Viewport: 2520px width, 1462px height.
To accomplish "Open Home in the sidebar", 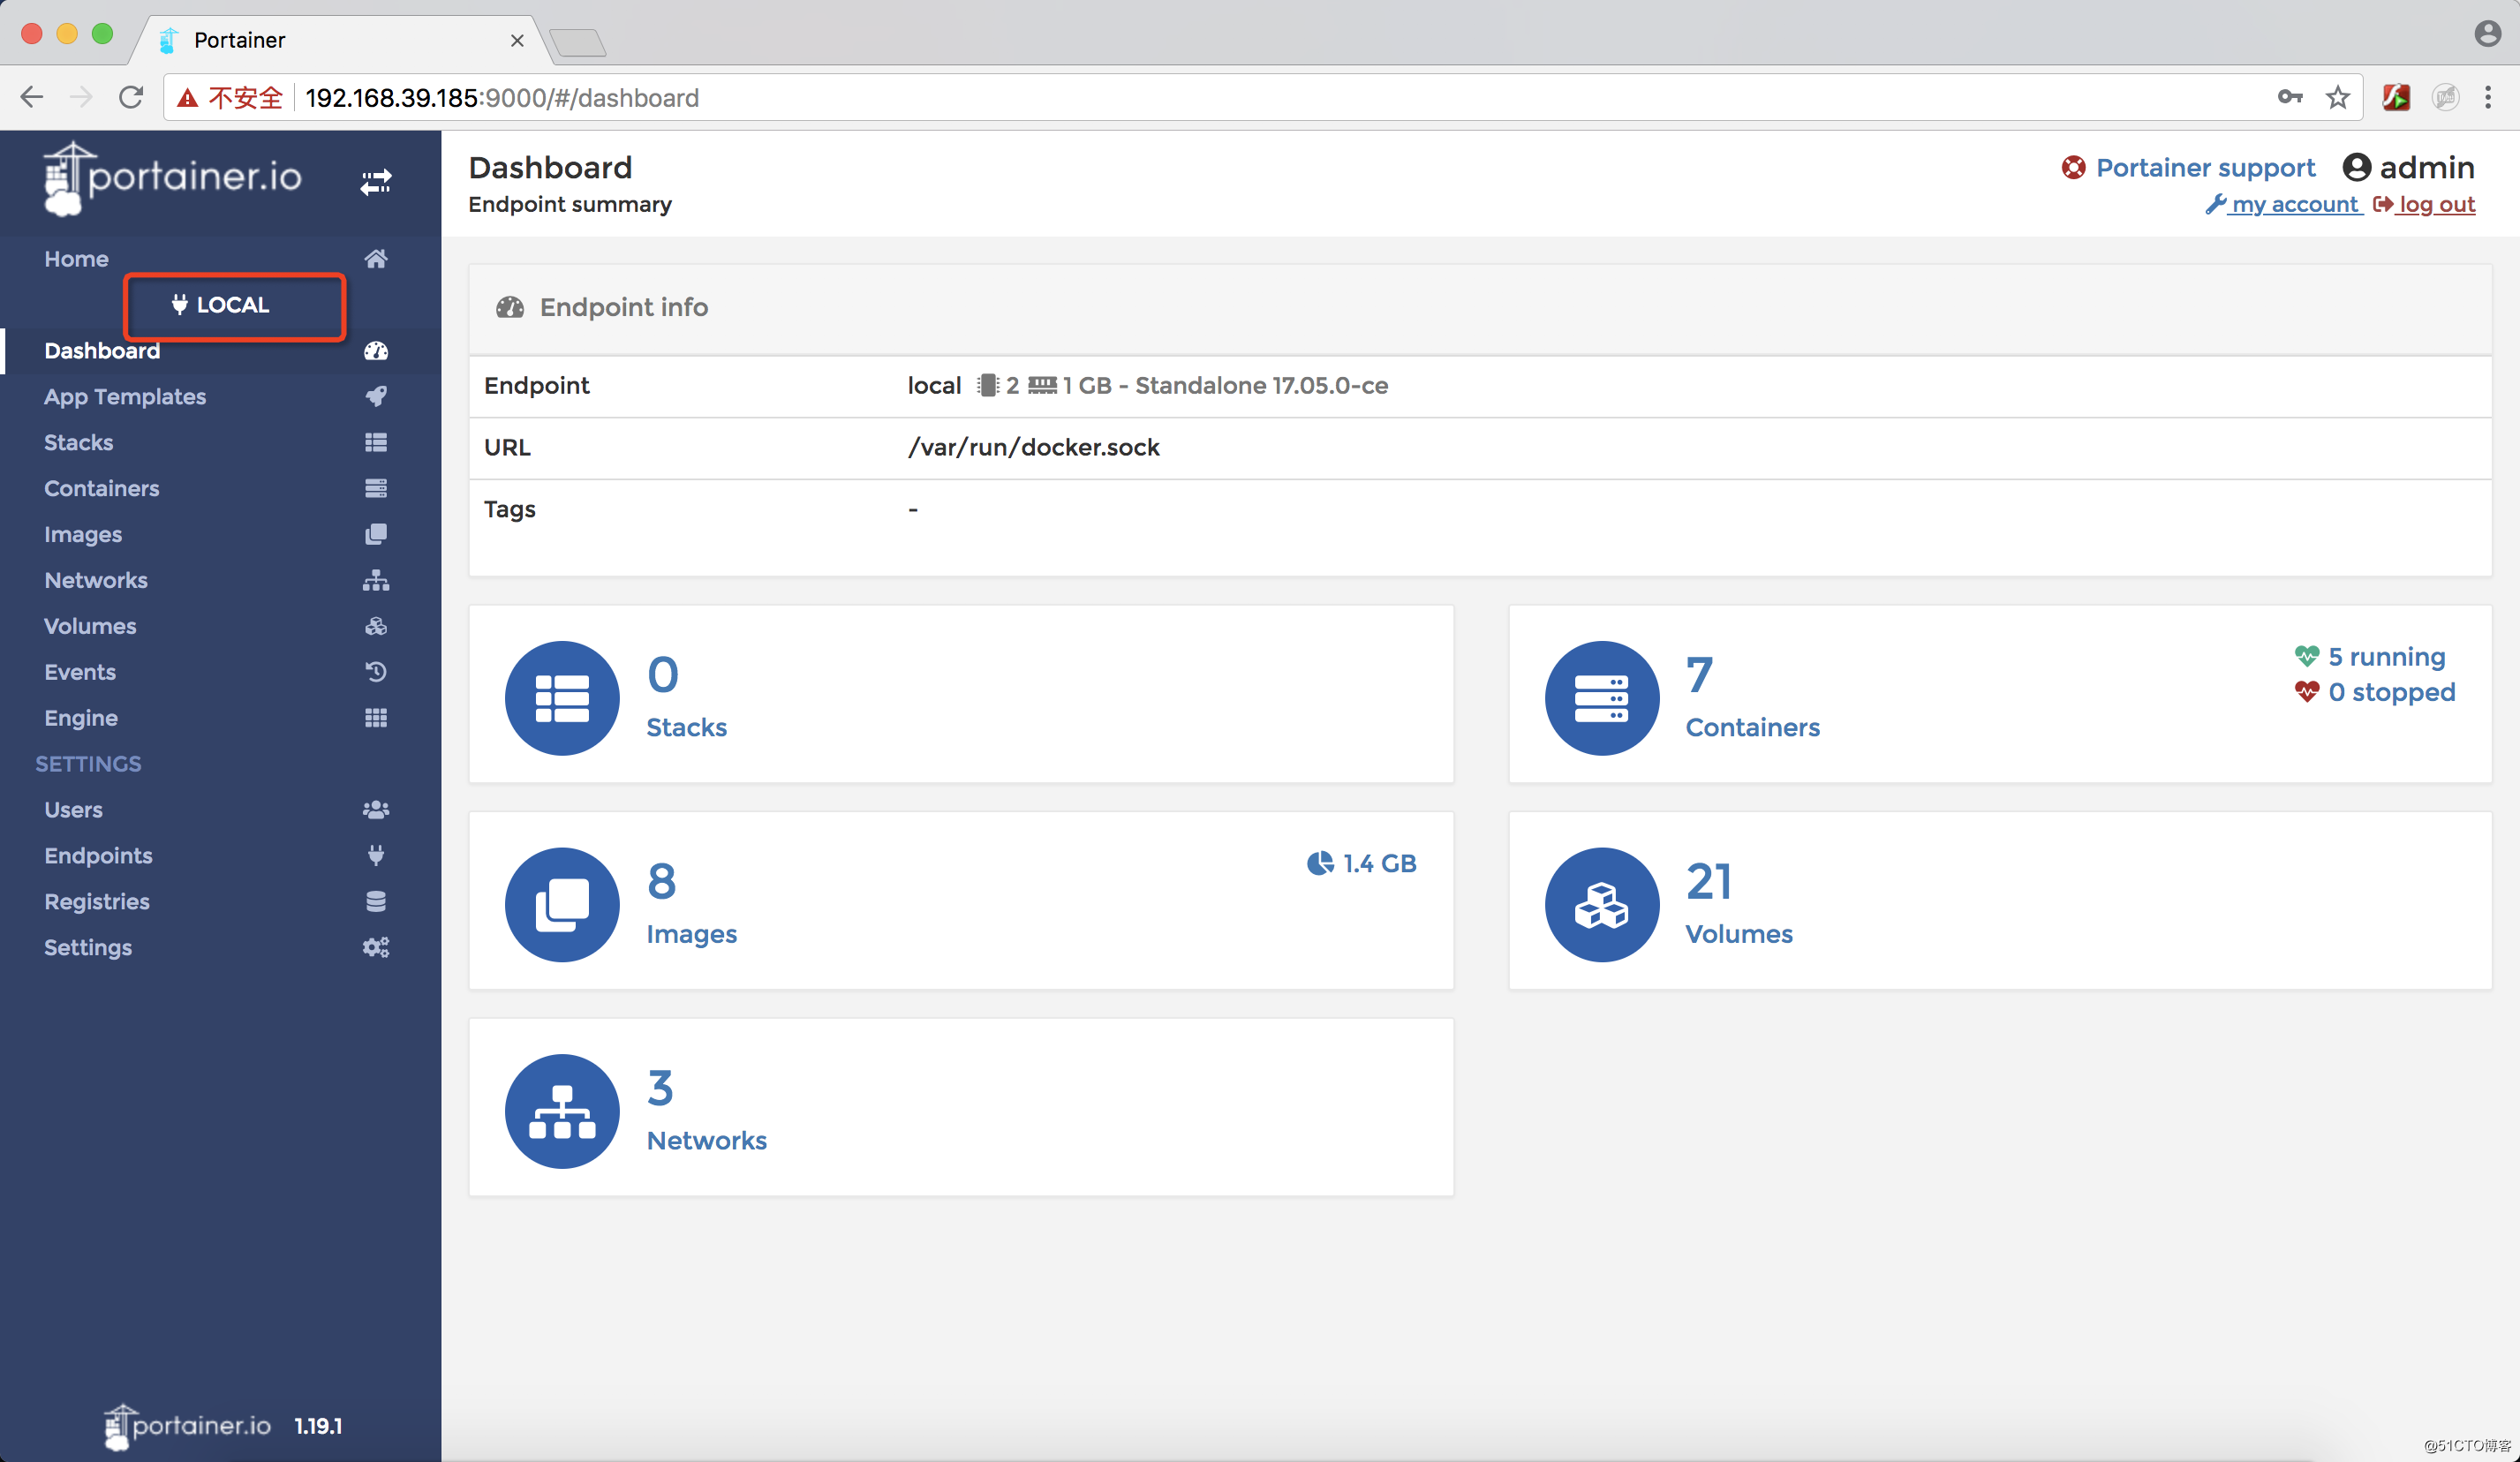I will (x=76, y=259).
